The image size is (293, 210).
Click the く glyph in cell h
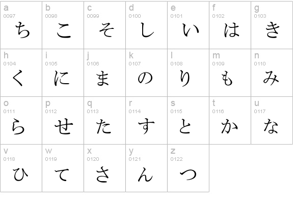coord(17,78)
